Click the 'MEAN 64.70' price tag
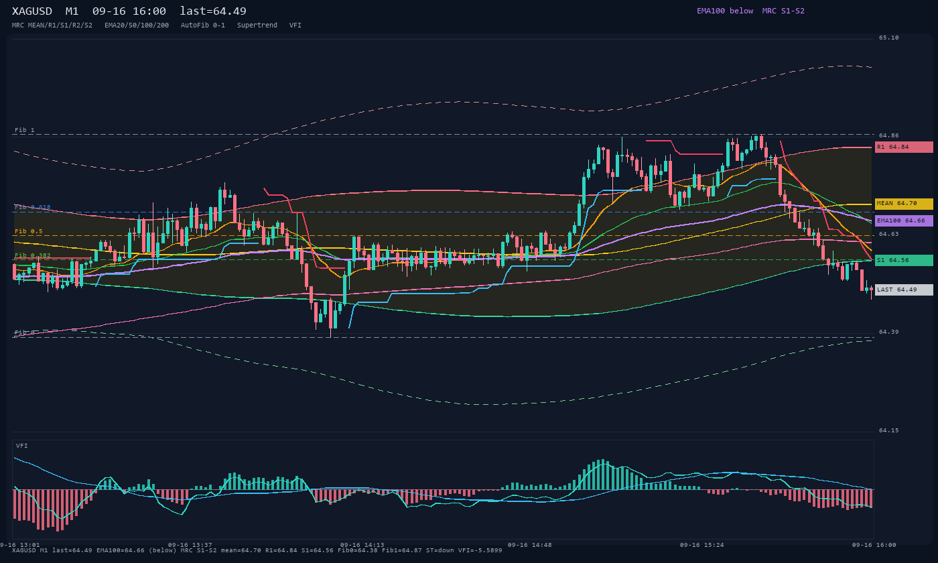The image size is (938, 563). [x=904, y=203]
